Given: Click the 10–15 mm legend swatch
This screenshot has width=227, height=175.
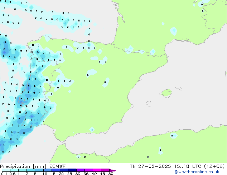Looking at the screenshot, I should point(47,170).
